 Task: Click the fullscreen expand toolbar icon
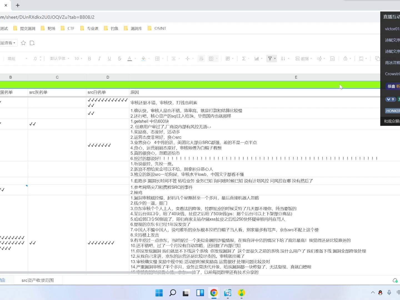332,59
